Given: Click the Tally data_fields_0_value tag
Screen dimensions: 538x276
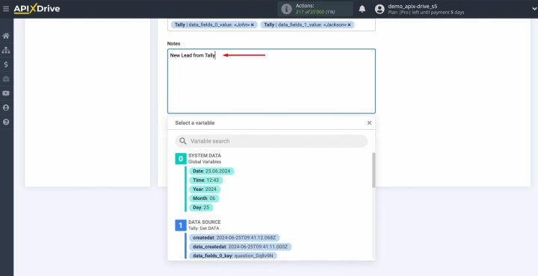Looking at the screenshot, I should [214, 25].
